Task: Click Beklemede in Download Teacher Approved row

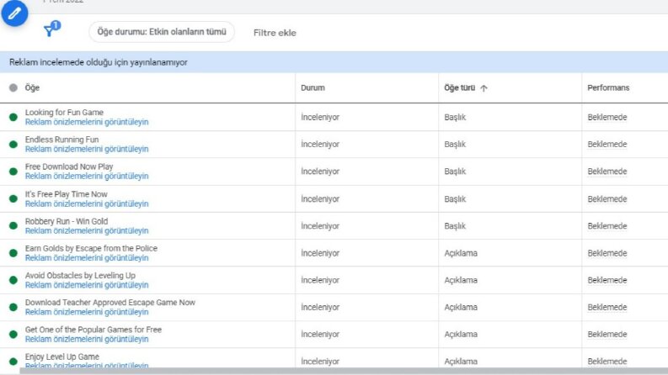Action: coord(607,307)
